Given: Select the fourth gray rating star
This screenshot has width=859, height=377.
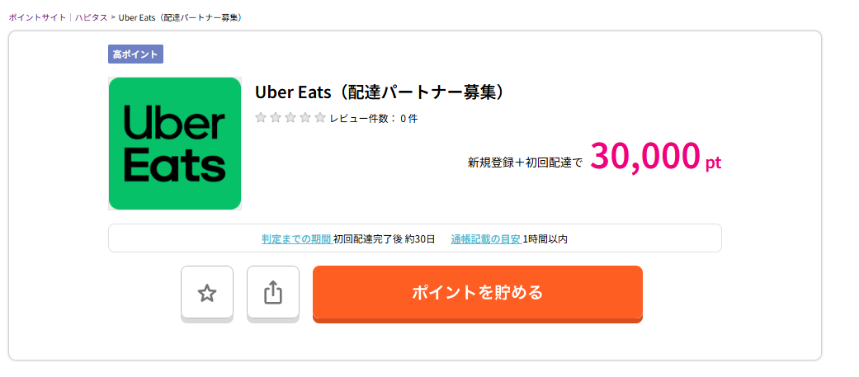Looking at the screenshot, I should pyautogui.click(x=305, y=117).
